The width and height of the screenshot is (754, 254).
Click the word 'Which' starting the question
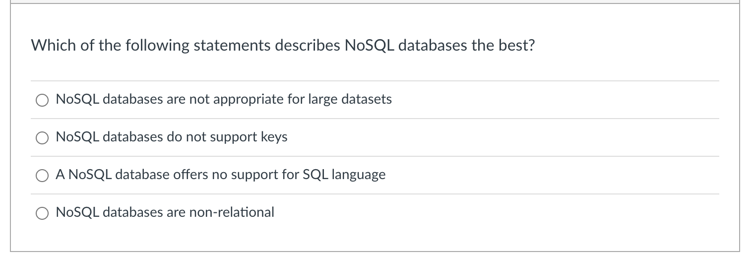(x=48, y=46)
